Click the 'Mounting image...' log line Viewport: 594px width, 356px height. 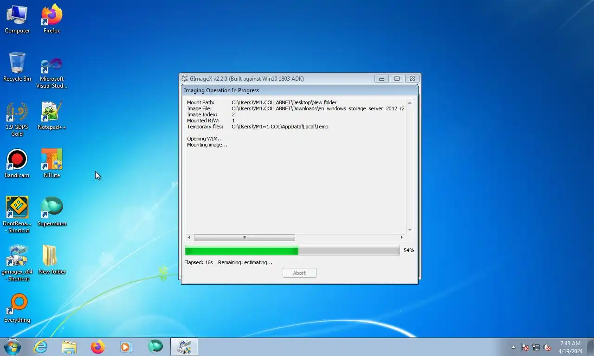tap(207, 145)
